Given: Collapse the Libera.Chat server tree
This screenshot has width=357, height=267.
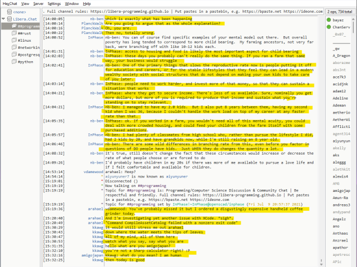Looking at the screenshot, I should coord(3,19).
